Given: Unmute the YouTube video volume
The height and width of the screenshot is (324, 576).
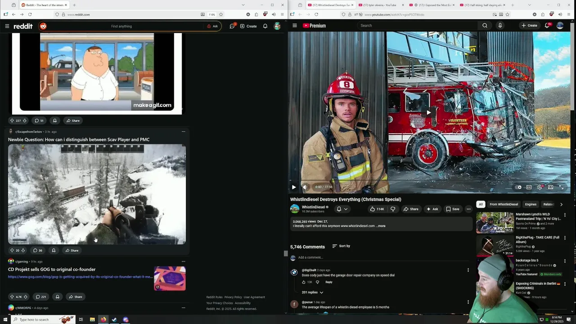Looking at the screenshot, I should [305, 187].
